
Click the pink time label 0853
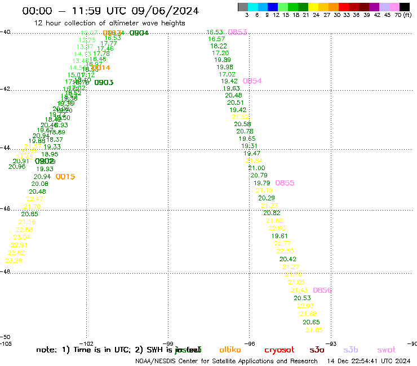click(x=237, y=32)
